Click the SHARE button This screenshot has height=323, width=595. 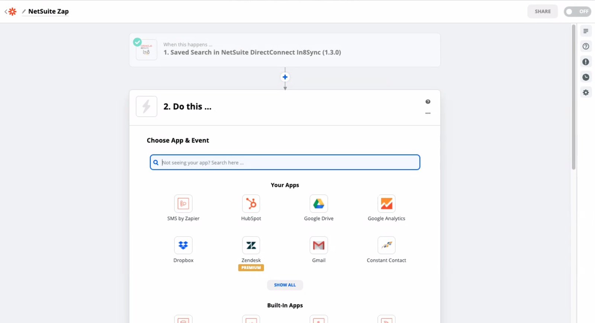click(543, 12)
